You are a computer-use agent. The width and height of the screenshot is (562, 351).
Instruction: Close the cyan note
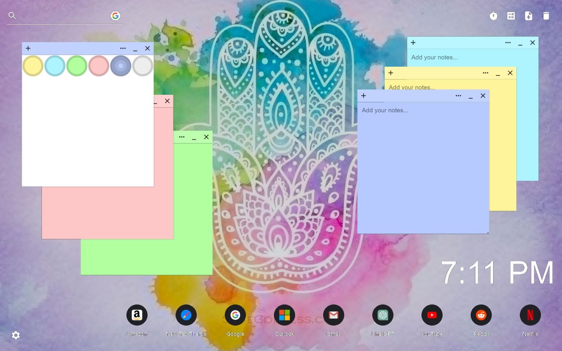pyautogui.click(x=533, y=43)
